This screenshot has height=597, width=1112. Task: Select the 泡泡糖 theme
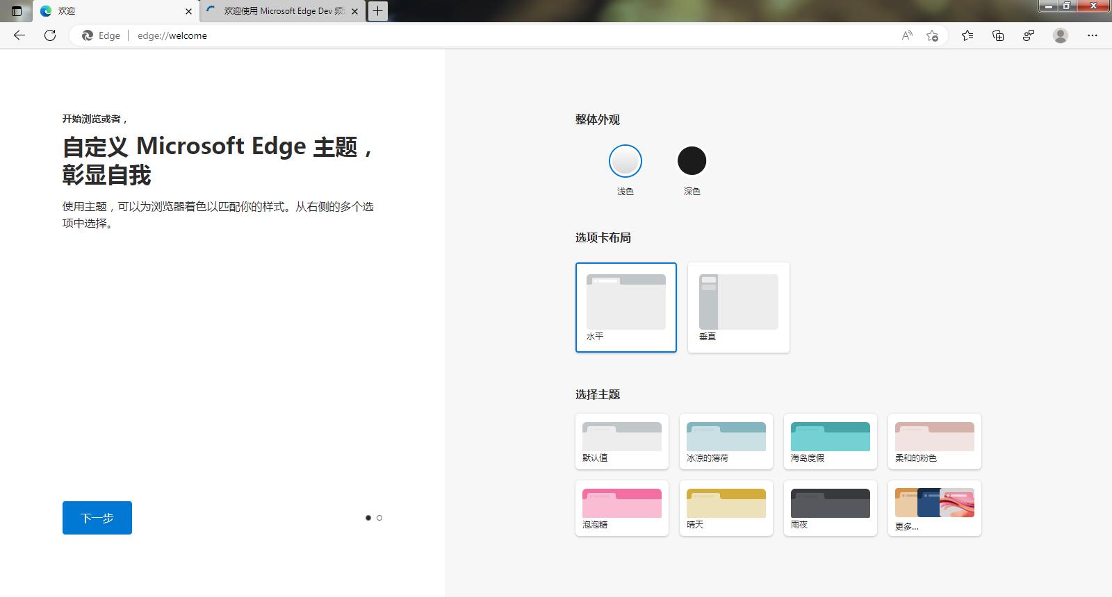(622, 508)
